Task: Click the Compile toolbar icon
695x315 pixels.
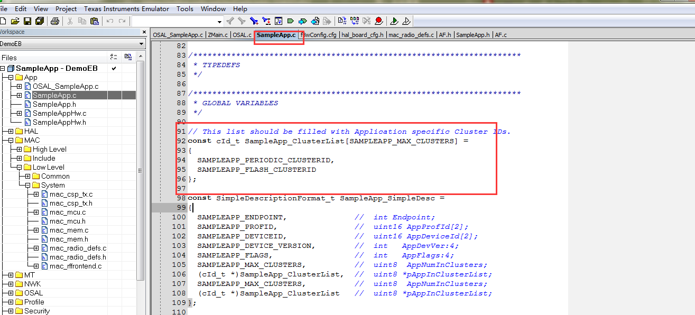Action: click(342, 21)
